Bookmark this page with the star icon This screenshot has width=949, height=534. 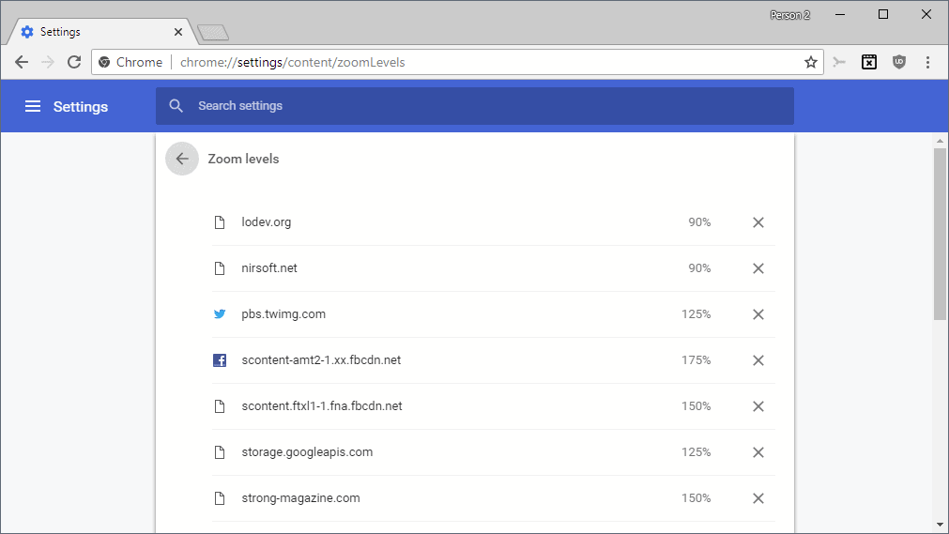811,62
